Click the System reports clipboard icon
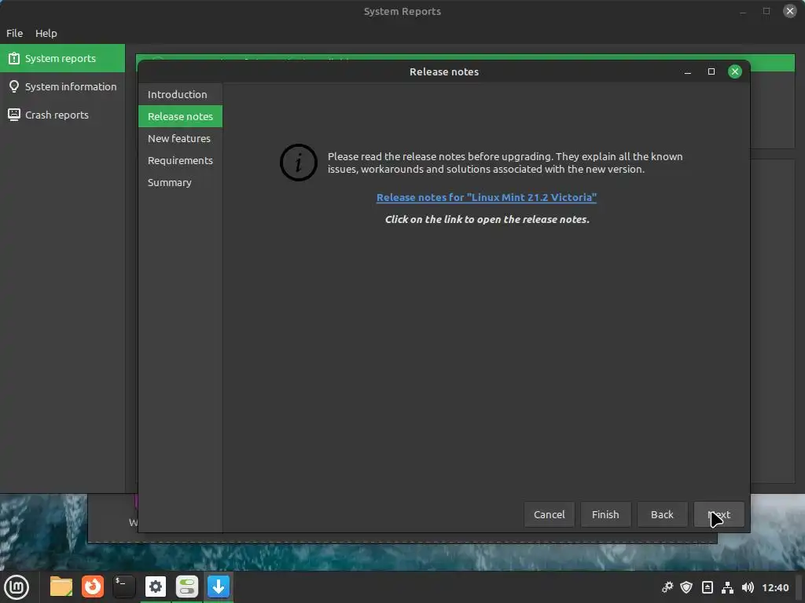 [14, 58]
